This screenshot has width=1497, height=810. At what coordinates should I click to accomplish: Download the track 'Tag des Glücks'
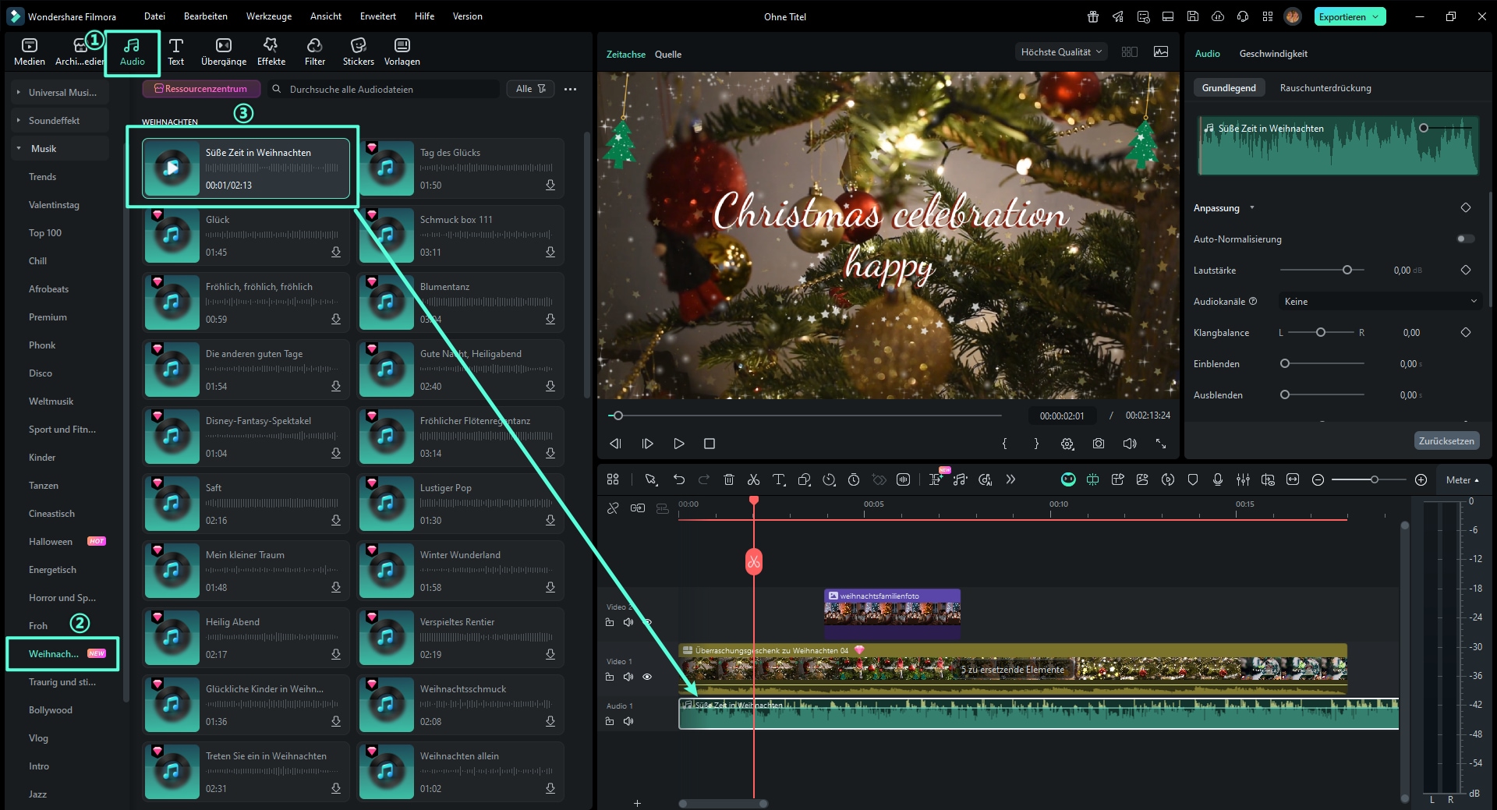[x=550, y=185]
